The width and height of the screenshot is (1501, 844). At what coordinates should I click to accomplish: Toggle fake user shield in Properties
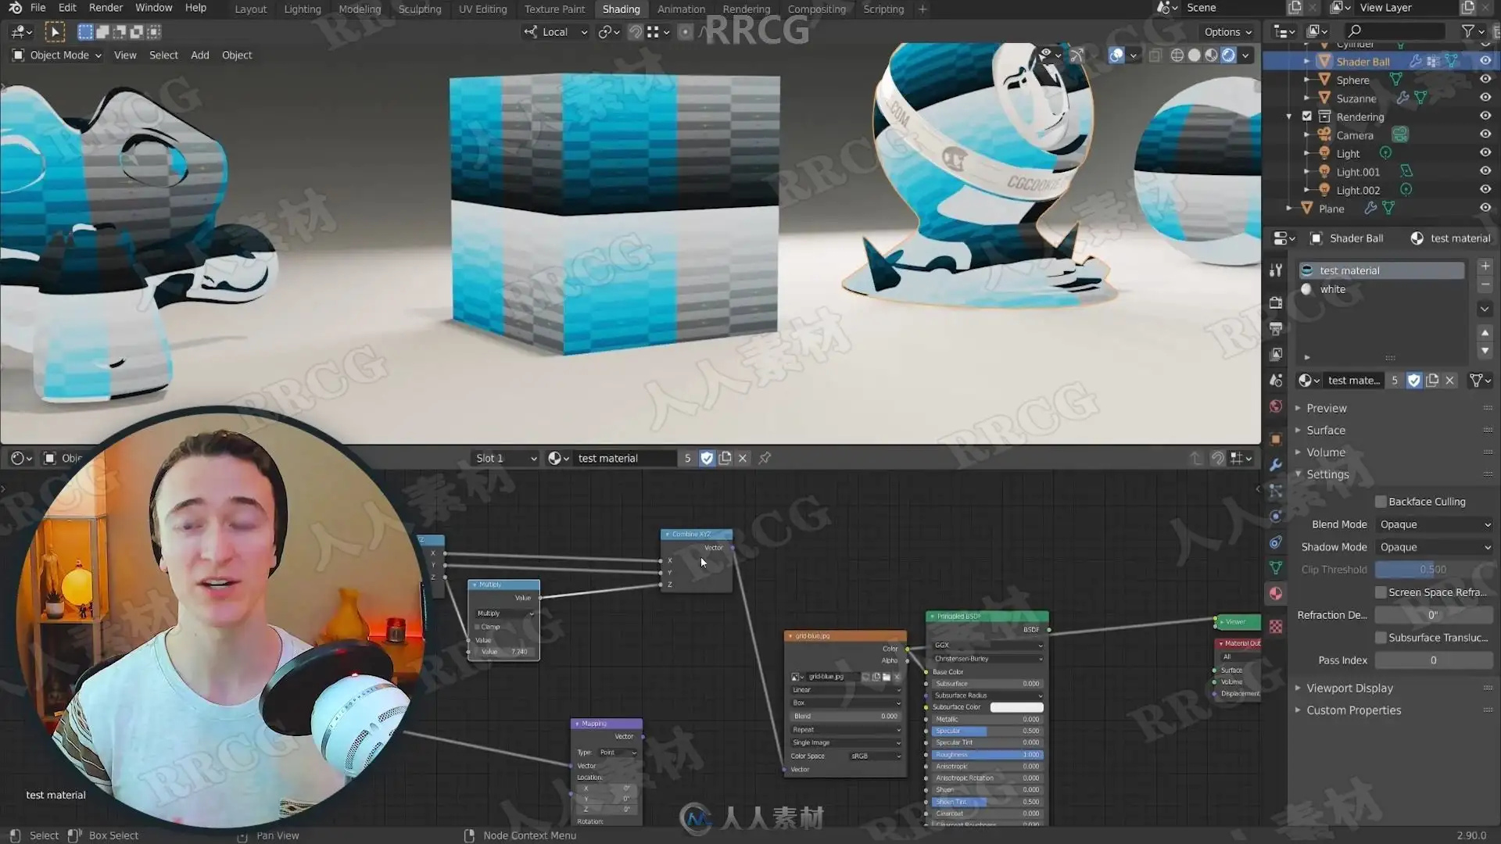1413,381
